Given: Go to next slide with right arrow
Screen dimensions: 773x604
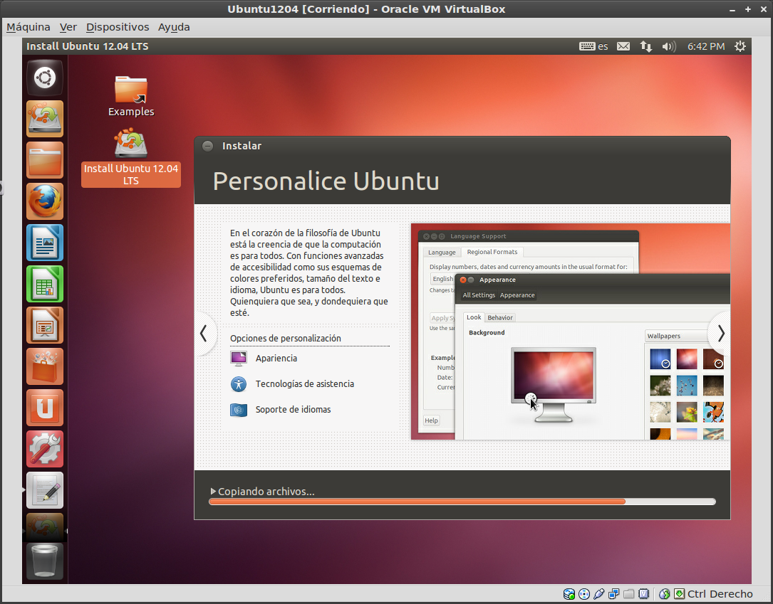Looking at the screenshot, I should [720, 333].
